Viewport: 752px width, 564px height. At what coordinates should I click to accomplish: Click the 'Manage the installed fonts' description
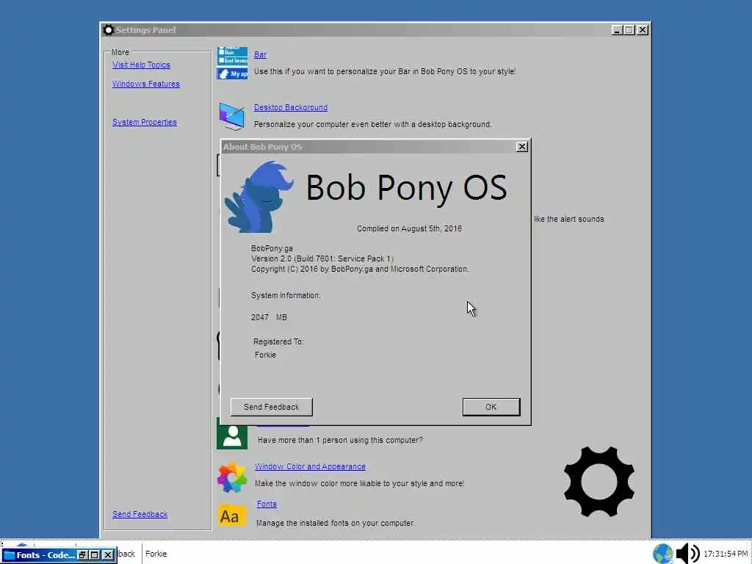coord(336,523)
